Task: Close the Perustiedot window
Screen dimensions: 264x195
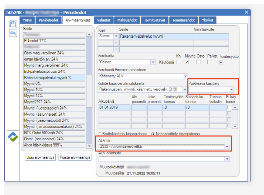Action: click(246, 12)
